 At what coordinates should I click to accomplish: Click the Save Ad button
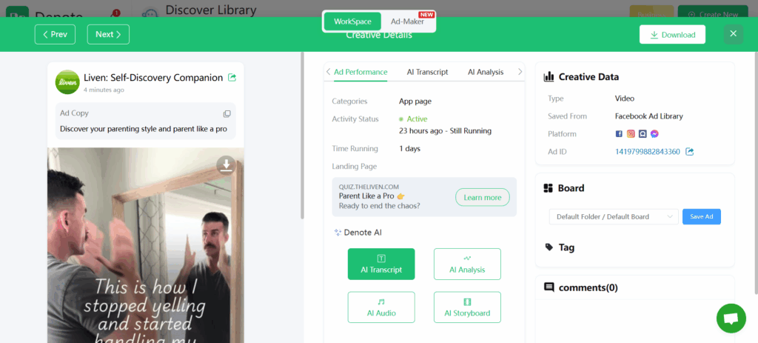click(x=701, y=216)
